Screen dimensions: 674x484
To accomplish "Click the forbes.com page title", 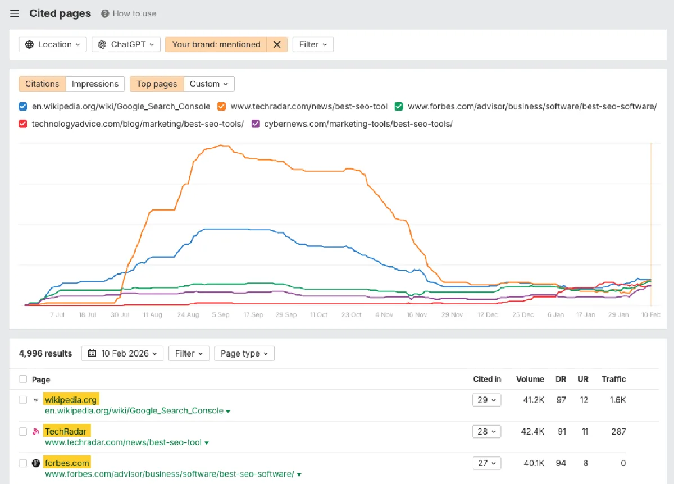I will (x=67, y=463).
